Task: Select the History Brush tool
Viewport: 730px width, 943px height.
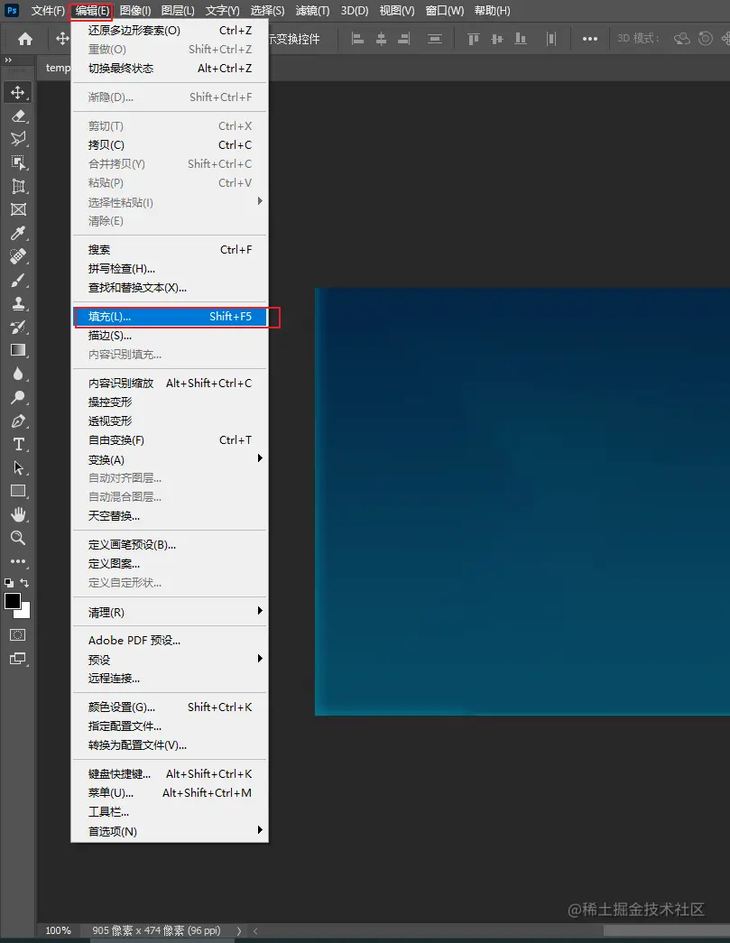Action: (18, 327)
